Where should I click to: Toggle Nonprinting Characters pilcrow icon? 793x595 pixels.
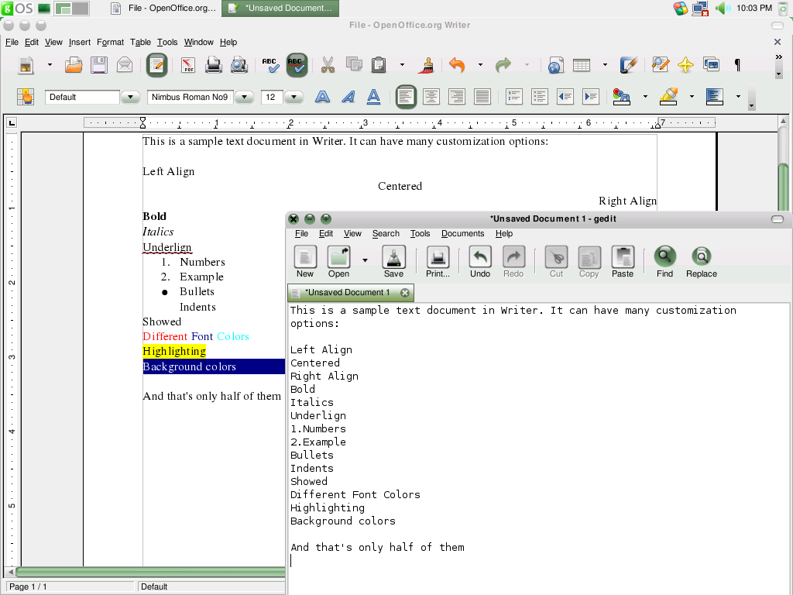pyautogui.click(x=737, y=65)
